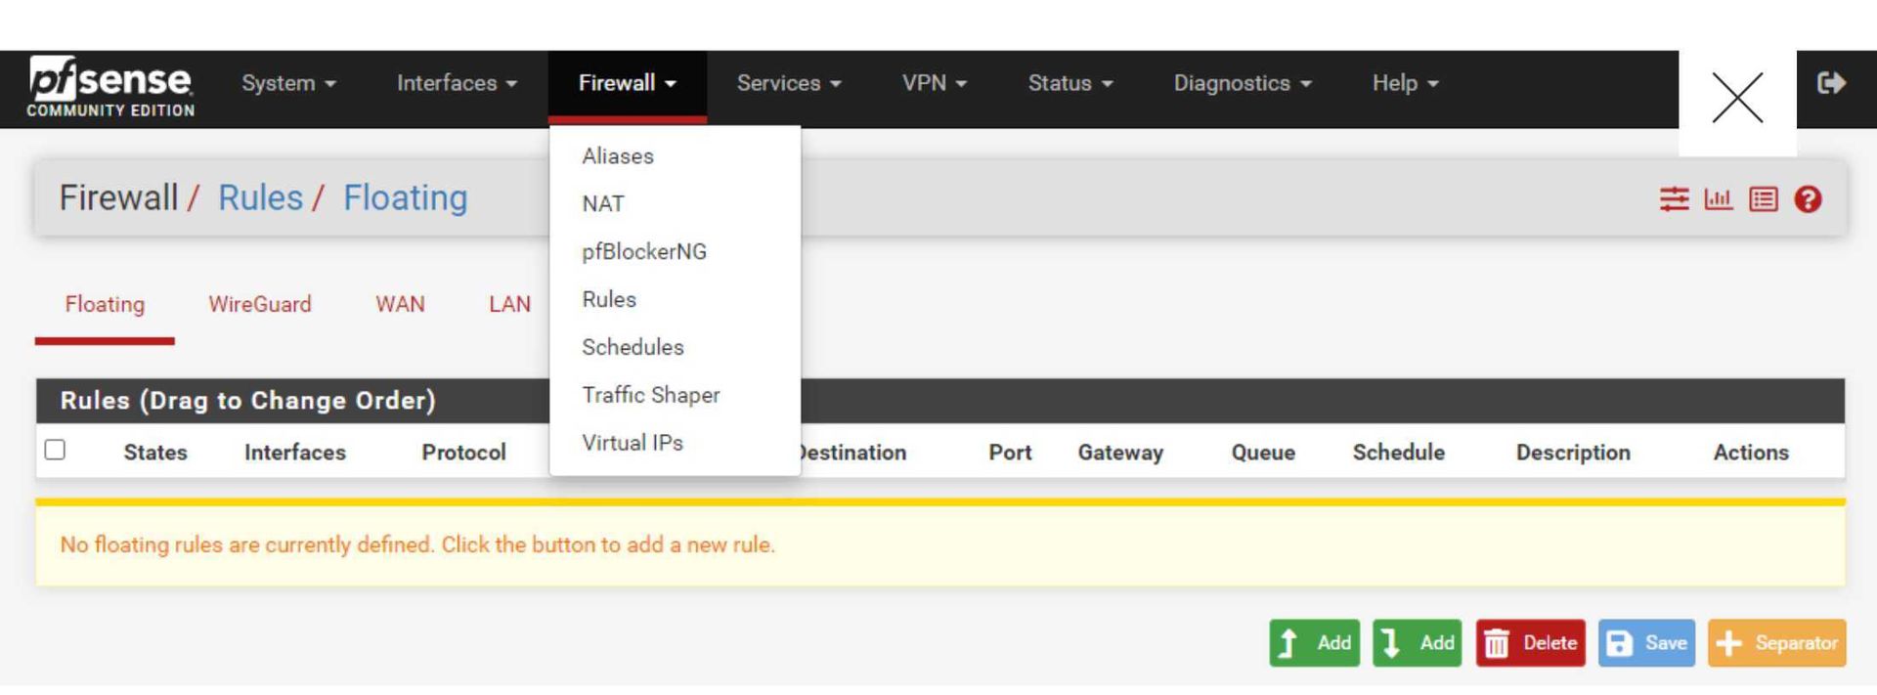Open the bar chart status icon
The height and width of the screenshot is (695, 1877).
click(x=1718, y=199)
